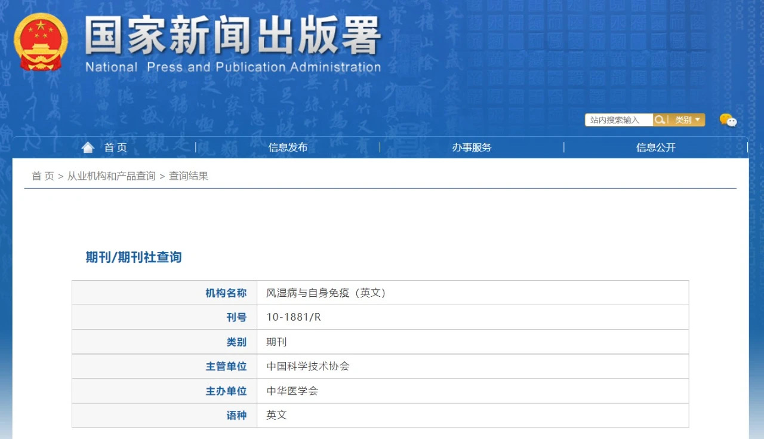Open the 信息发布 menu
Image resolution: width=764 pixels, height=439 pixels.
[288, 148]
